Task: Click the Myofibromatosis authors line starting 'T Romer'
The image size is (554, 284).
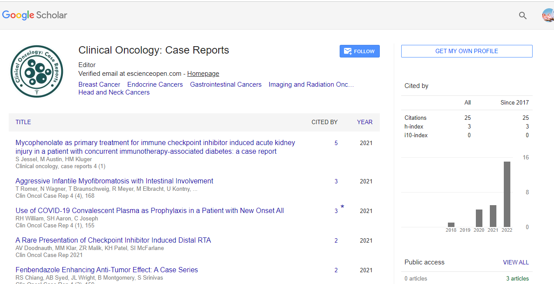Action: pyautogui.click(x=107, y=189)
